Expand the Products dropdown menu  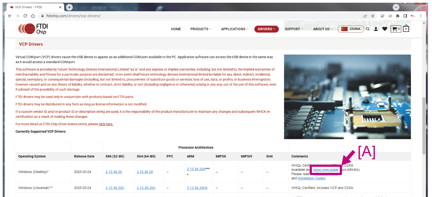point(201,29)
